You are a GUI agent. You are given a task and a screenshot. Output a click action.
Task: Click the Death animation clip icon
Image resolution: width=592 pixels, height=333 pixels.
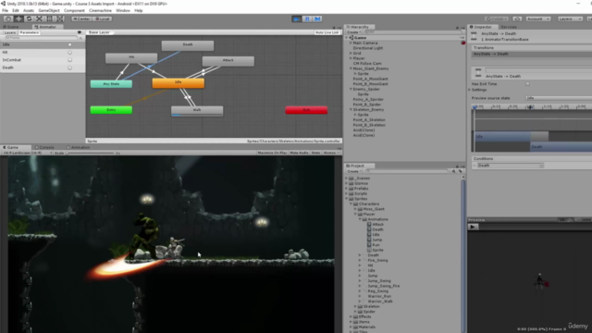[x=369, y=229]
